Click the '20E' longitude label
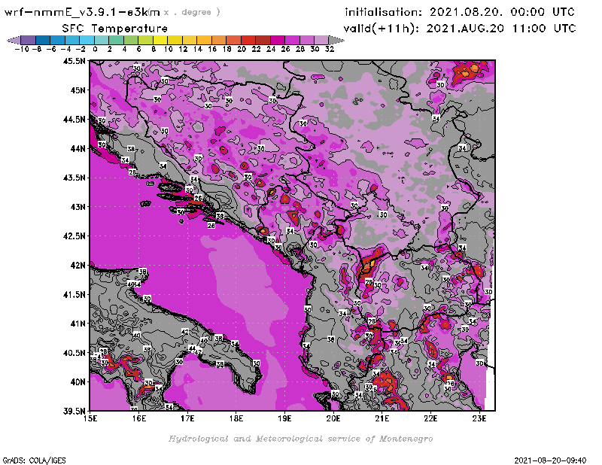The height and width of the screenshot is (465, 602). pyautogui.click(x=333, y=418)
